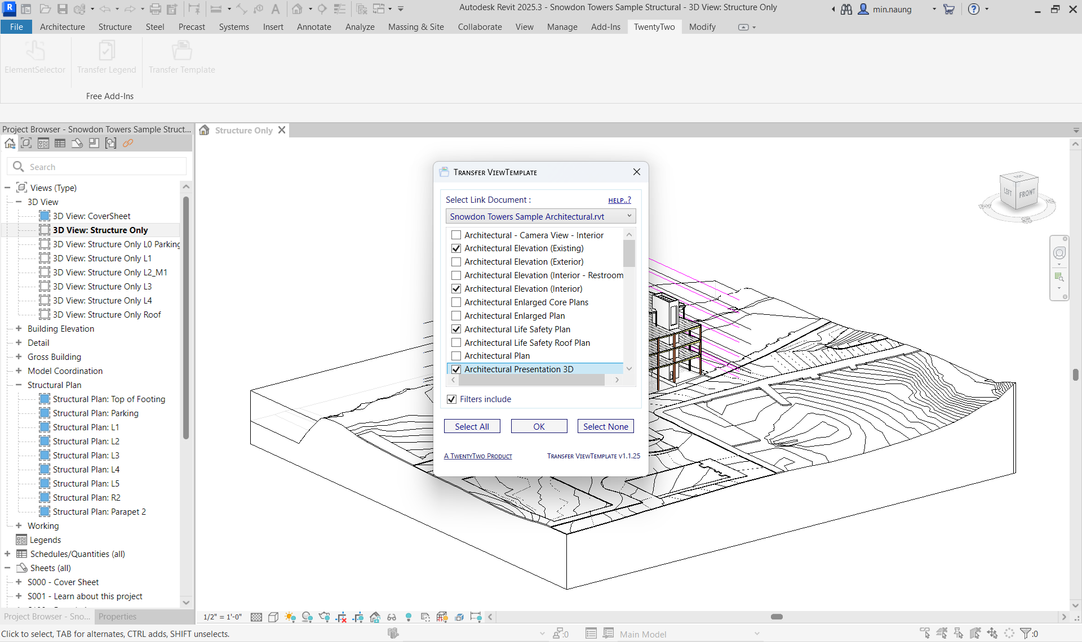
Task: Open the Annotate ribbon tab
Action: 314,27
